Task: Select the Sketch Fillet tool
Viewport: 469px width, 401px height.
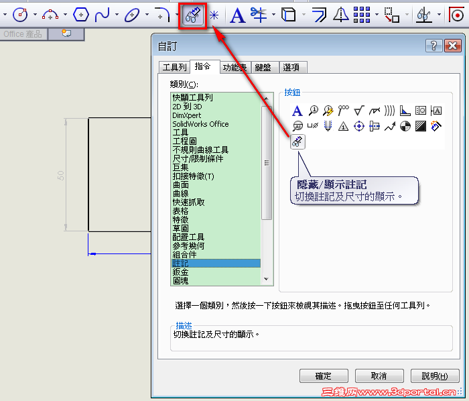Action: (x=162, y=15)
